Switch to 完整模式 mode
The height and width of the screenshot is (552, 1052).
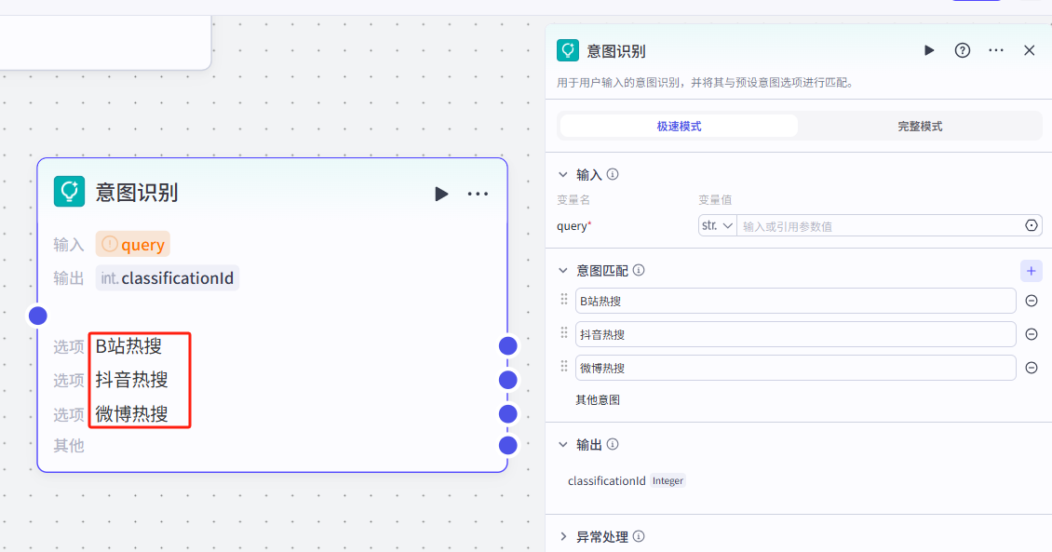920,126
